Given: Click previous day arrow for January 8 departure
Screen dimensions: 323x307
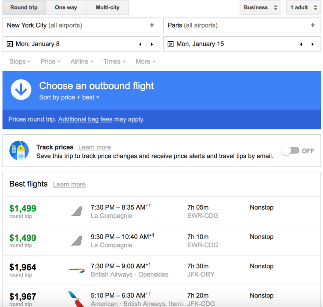Looking at the screenshot, I should (140, 44).
